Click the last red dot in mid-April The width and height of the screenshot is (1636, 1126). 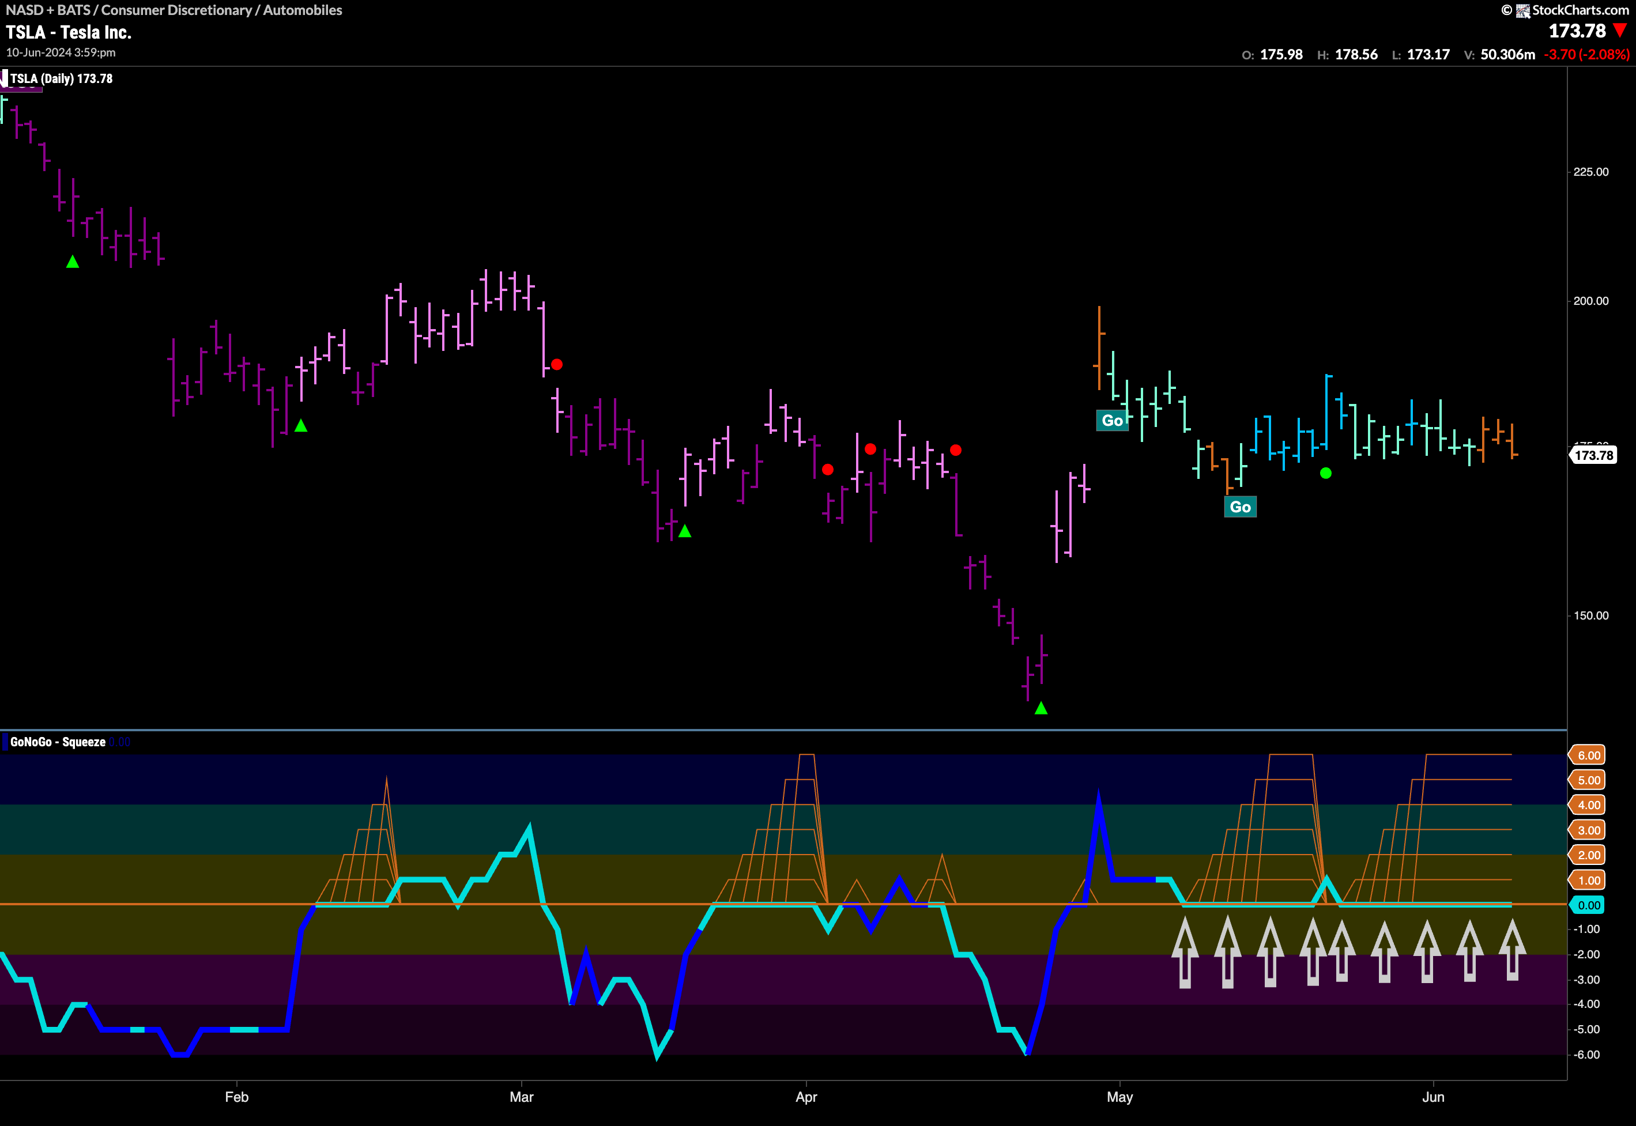click(x=956, y=450)
